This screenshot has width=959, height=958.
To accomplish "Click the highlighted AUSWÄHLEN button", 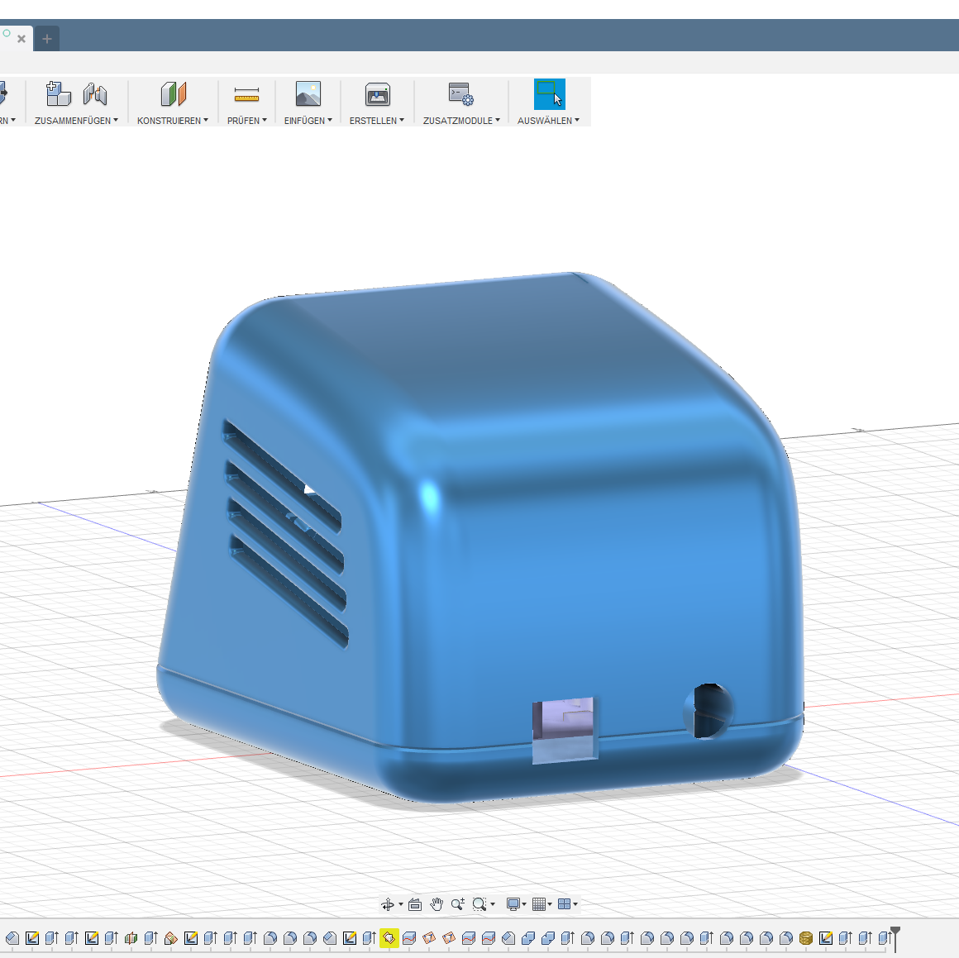I will 549,94.
